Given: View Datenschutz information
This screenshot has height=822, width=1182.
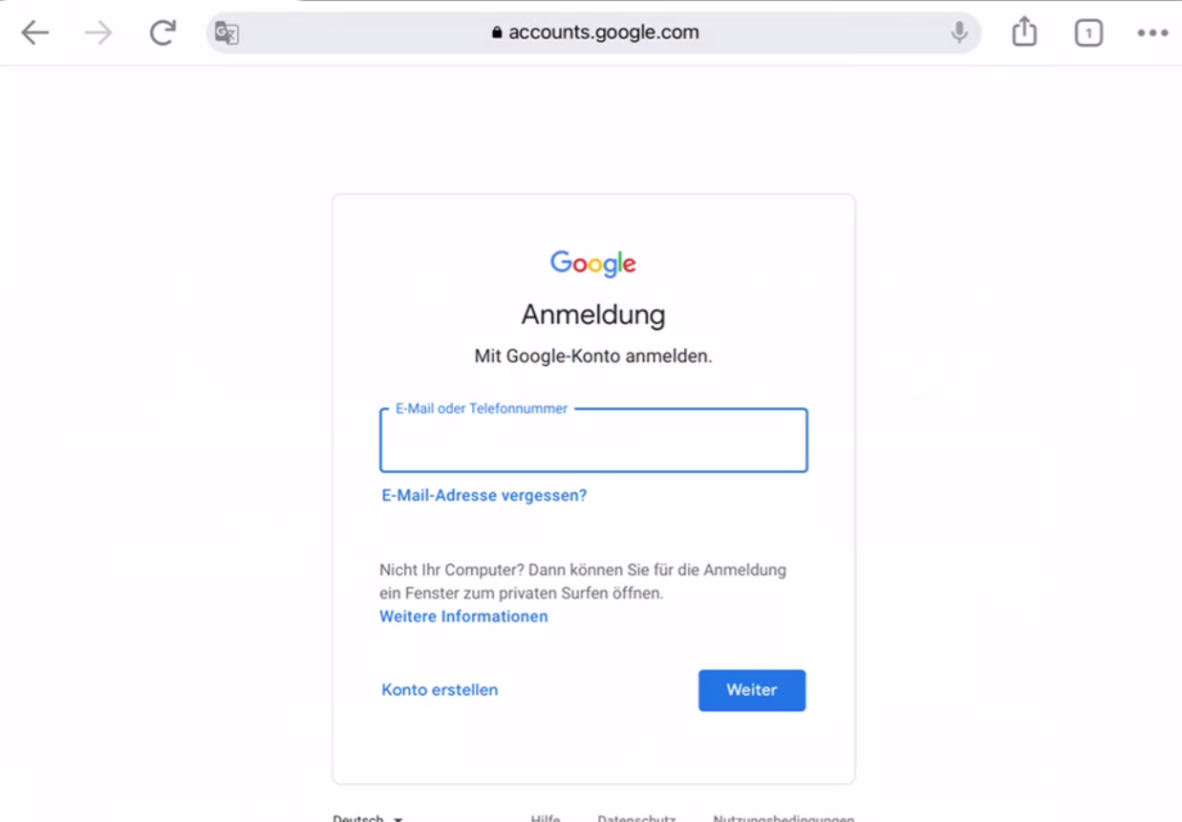Looking at the screenshot, I should tap(635, 818).
